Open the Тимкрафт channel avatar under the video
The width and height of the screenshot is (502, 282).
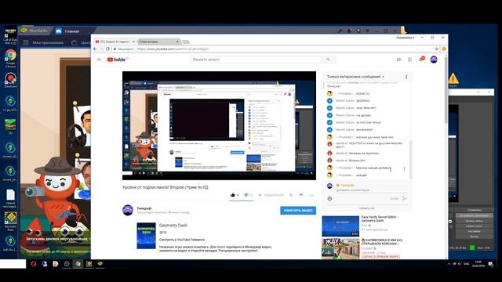pos(128,210)
